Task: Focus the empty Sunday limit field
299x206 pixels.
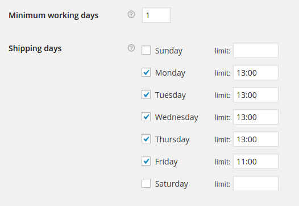Action: 256,51
